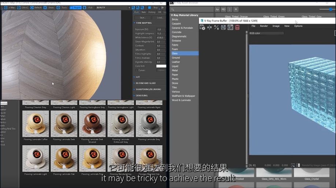The width and height of the screenshot is (336, 188).
Task: Click the Erase icon in Corona toolbar
Action: pos(45,7)
